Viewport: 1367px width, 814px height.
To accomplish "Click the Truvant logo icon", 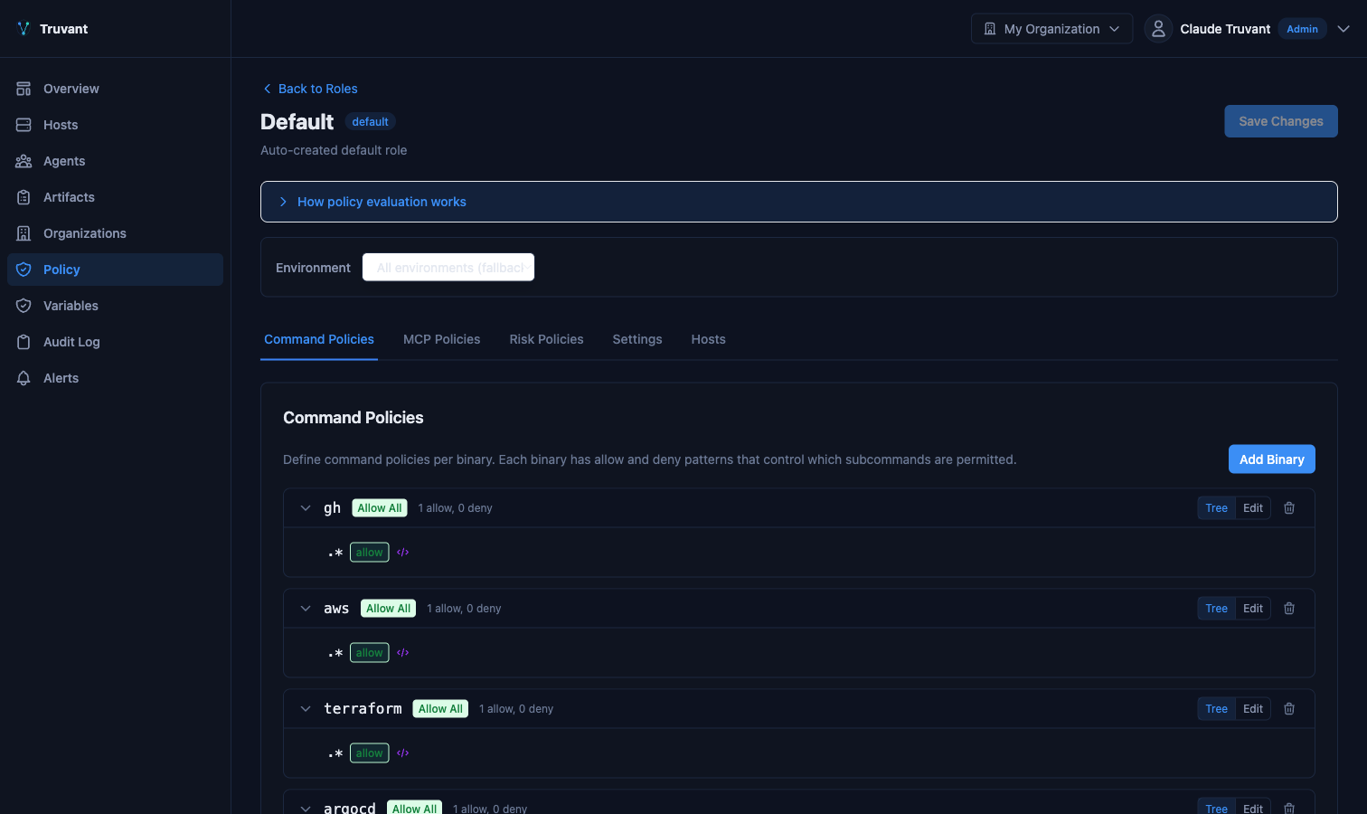I will point(24,29).
